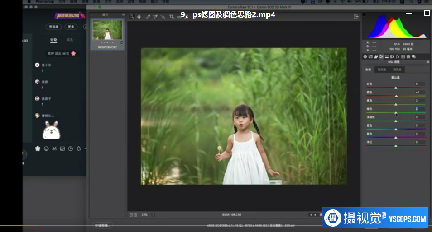Click the Aquas hue slider handle
This screenshot has height=232, width=432.
(396, 121)
